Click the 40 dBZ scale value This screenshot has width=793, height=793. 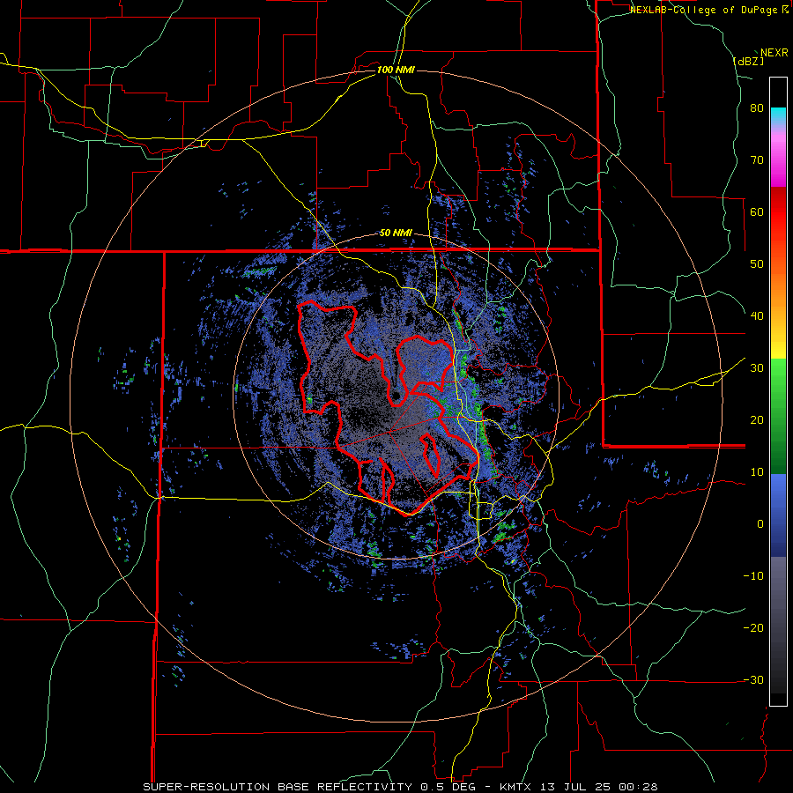point(757,316)
